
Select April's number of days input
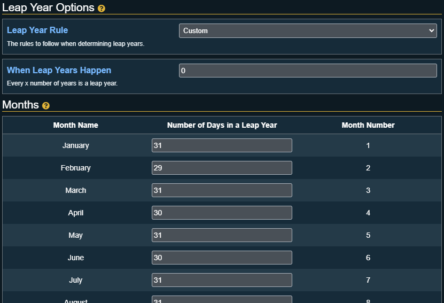(x=222, y=213)
